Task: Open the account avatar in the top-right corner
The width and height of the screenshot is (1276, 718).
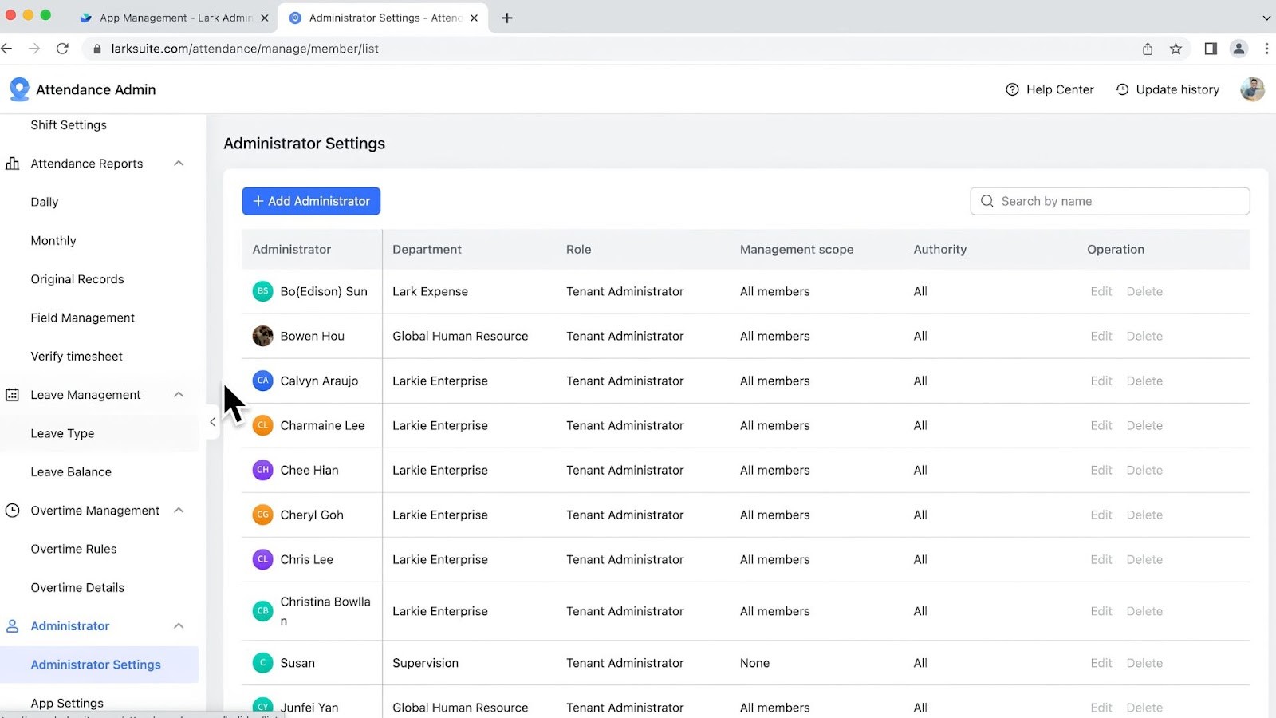Action: coord(1252,89)
